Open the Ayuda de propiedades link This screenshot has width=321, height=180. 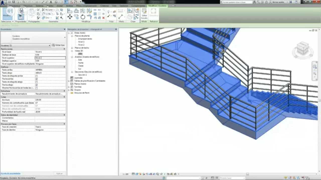(11, 173)
